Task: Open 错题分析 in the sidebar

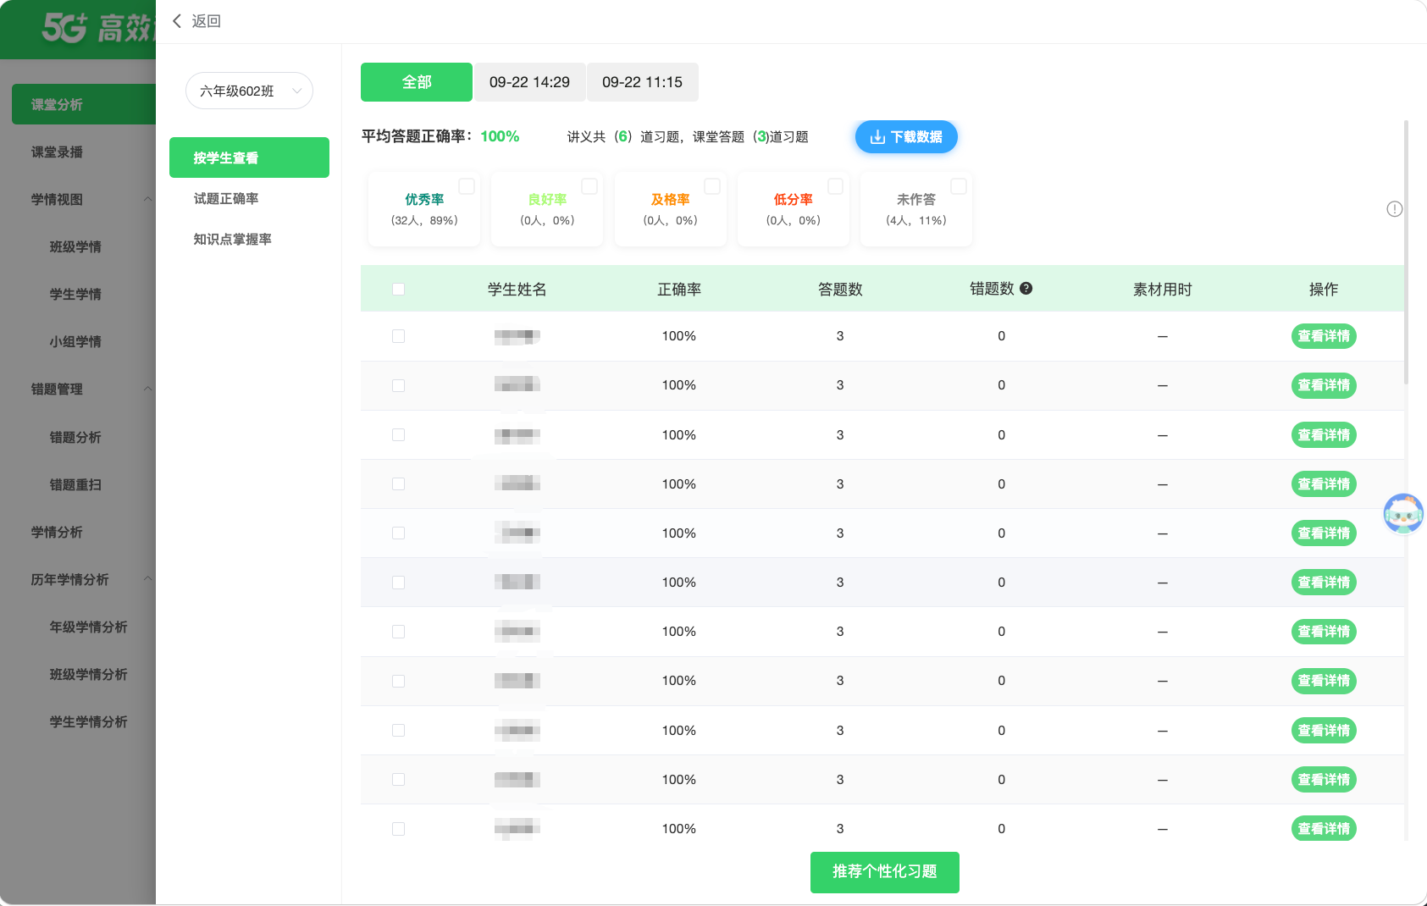Action: 75,437
